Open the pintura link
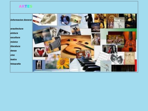 point(14,33)
